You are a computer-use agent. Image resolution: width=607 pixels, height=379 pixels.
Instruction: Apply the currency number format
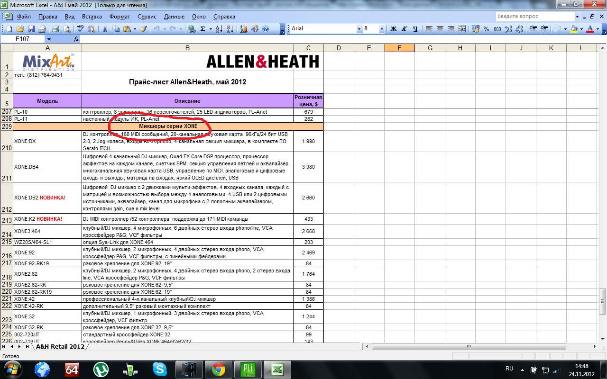point(476,29)
